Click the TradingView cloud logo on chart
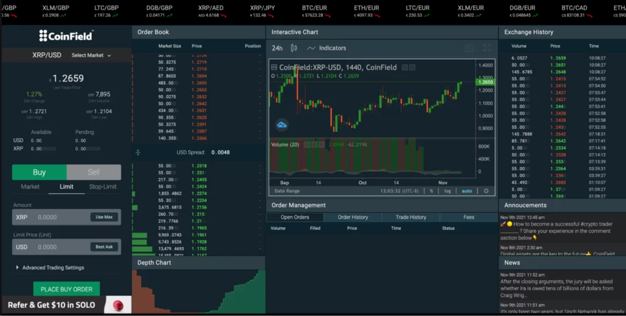The height and width of the screenshot is (316, 626). point(282,125)
